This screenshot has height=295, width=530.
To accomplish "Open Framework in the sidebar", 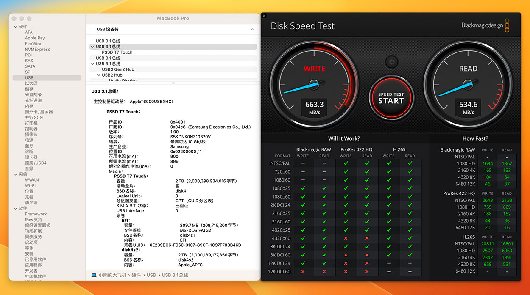I will tap(36, 214).
